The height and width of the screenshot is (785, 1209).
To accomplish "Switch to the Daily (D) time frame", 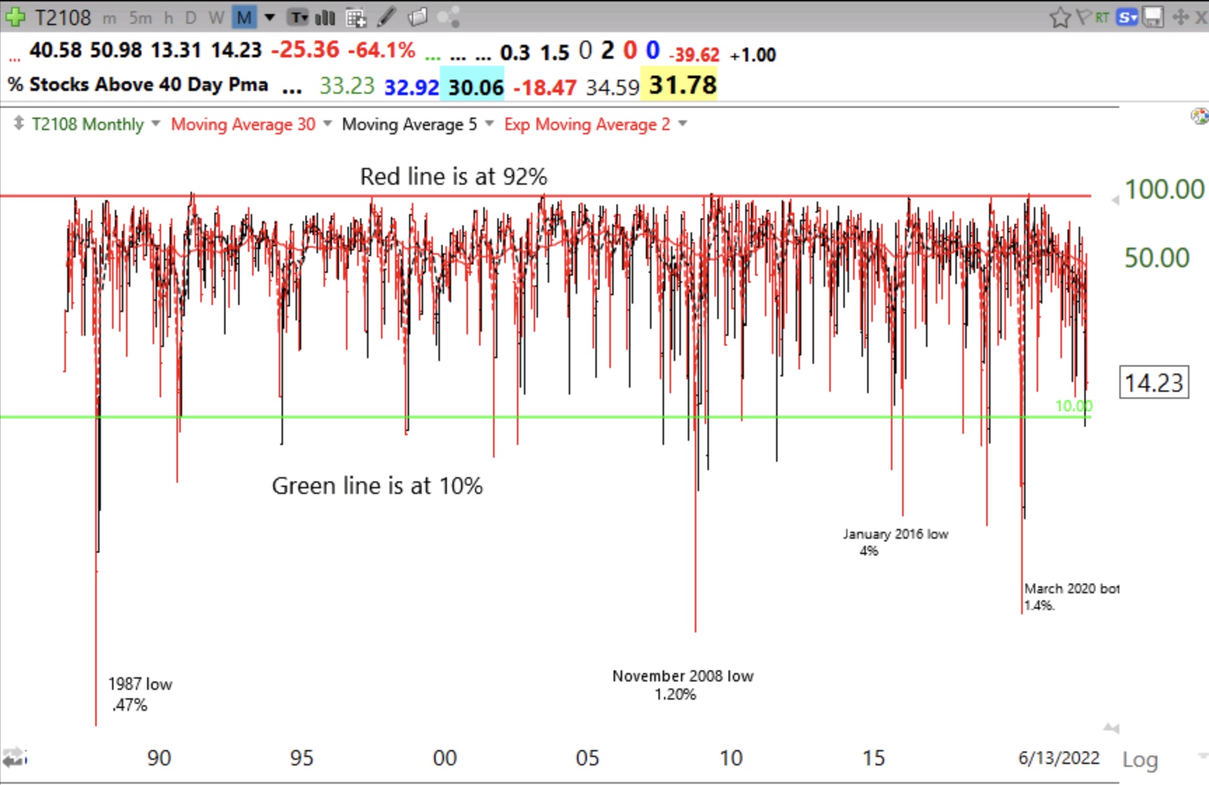I will pyautogui.click(x=191, y=18).
